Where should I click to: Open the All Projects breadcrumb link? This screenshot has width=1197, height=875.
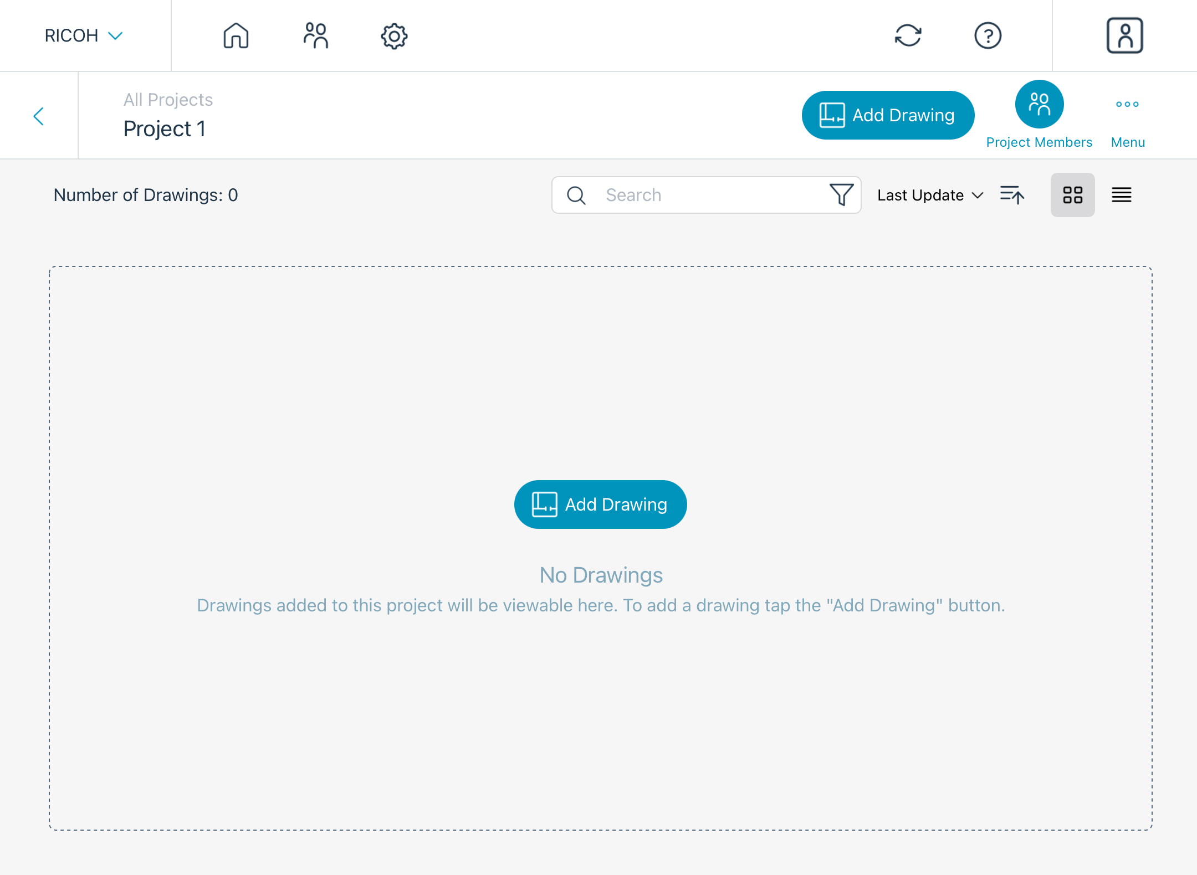coord(168,100)
